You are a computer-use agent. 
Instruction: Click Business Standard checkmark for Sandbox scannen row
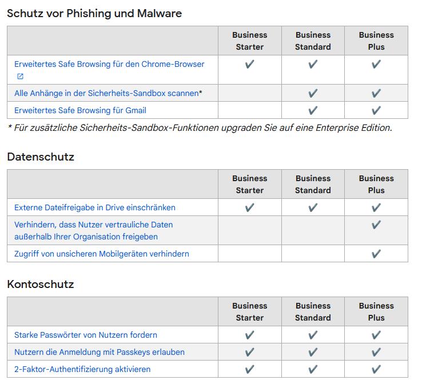tap(313, 93)
